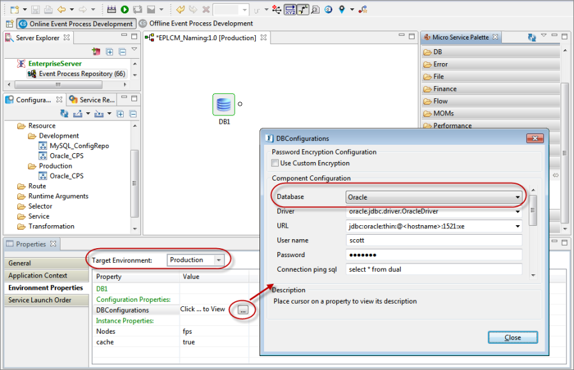The height and width of the screenshot is (370, 574).
Task: Select the EnterpriseServer tree node
Action: coord(55,64)
